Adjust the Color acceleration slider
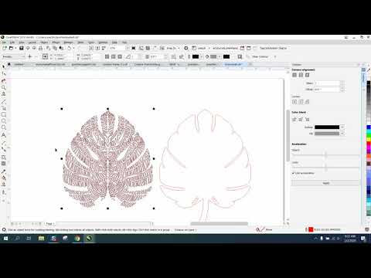 [325, 168]
